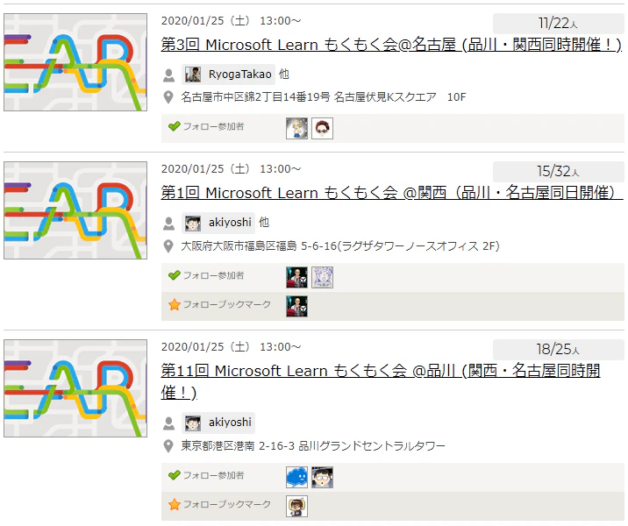This screenshot has height=526, width=628.
Task: Open organizer RyogaTakao's profile
Action: pyautogui.click(x=228, y=75)
